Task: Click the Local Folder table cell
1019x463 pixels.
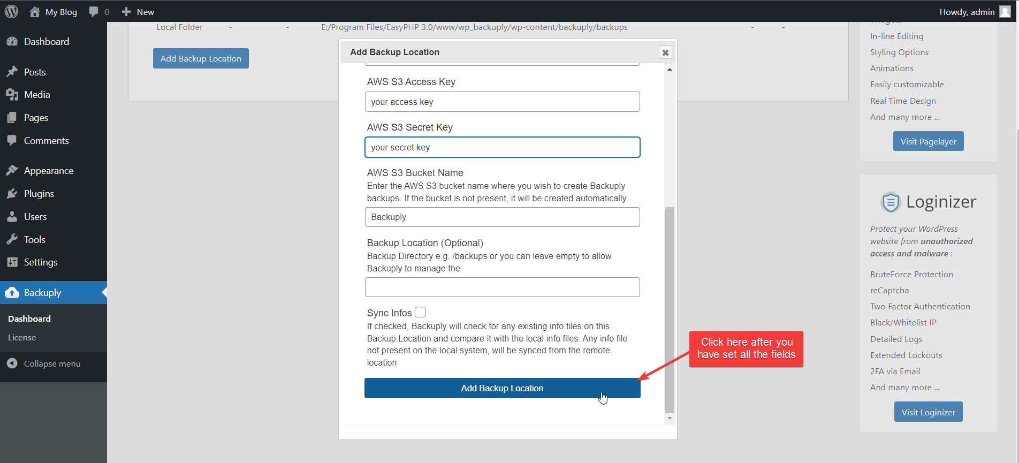Action: pyautogui.click(x=179, y=27)
